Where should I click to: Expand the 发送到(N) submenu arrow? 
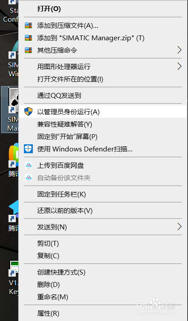180,227
